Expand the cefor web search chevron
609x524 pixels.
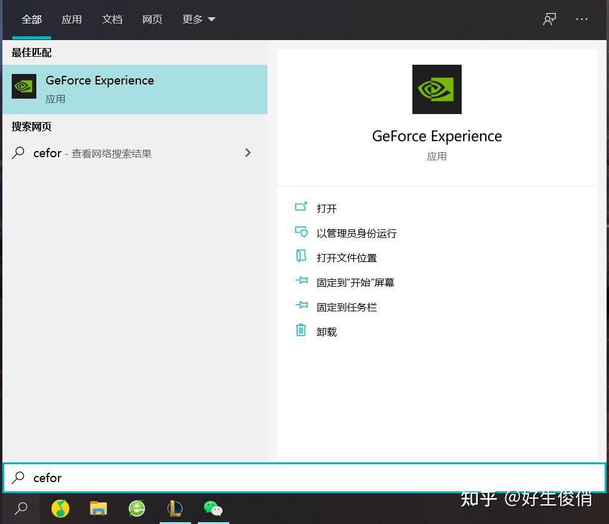coord(248,153)
